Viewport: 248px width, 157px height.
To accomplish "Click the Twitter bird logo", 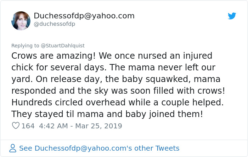I will point(232,16).
